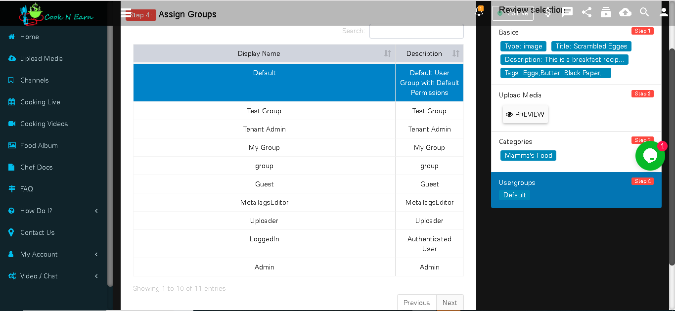The width and height of the screenshot is (675, 311).
Task: Select the Test Group row
Action: [298, 111]
